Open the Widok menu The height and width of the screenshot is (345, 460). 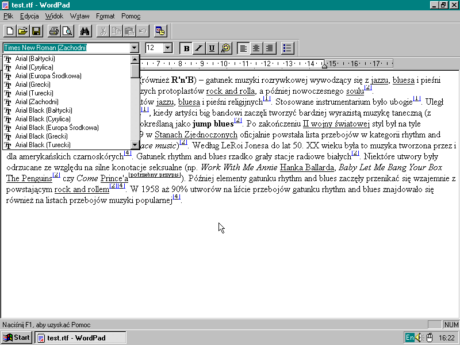(54, 16)
